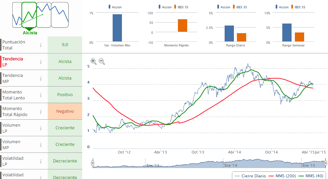Click the 9,0 total score cell
The width and height of the screenshot is (328, 179).
tap(65, 45)
